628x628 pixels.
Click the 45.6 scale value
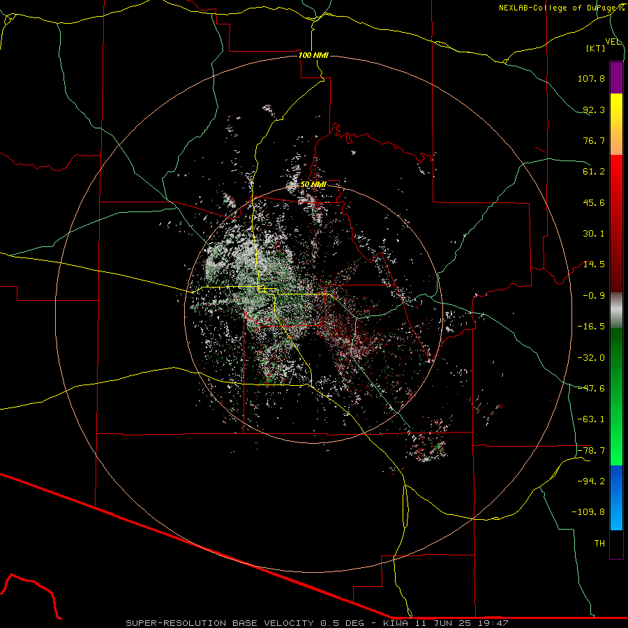click(594, 202)
